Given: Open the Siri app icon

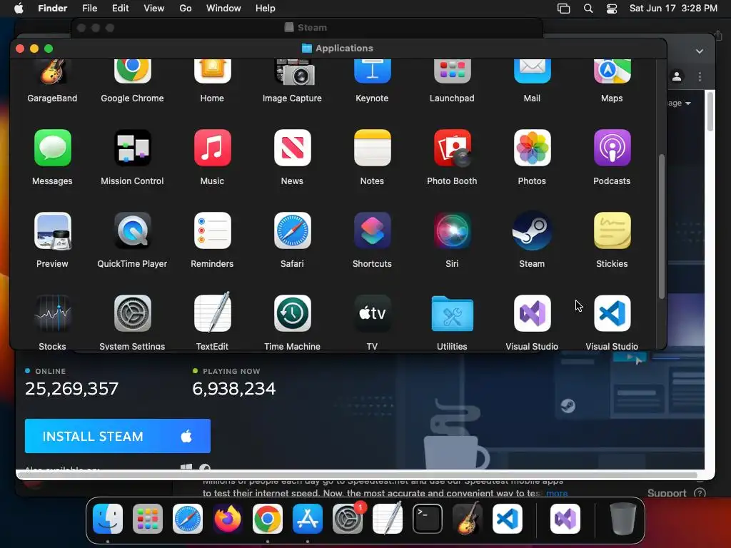Looking at the screenshot, I should click(452, 230).
